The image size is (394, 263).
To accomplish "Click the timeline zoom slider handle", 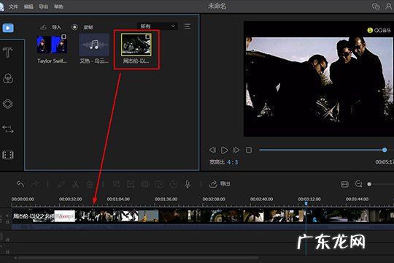I will (369, 184).
